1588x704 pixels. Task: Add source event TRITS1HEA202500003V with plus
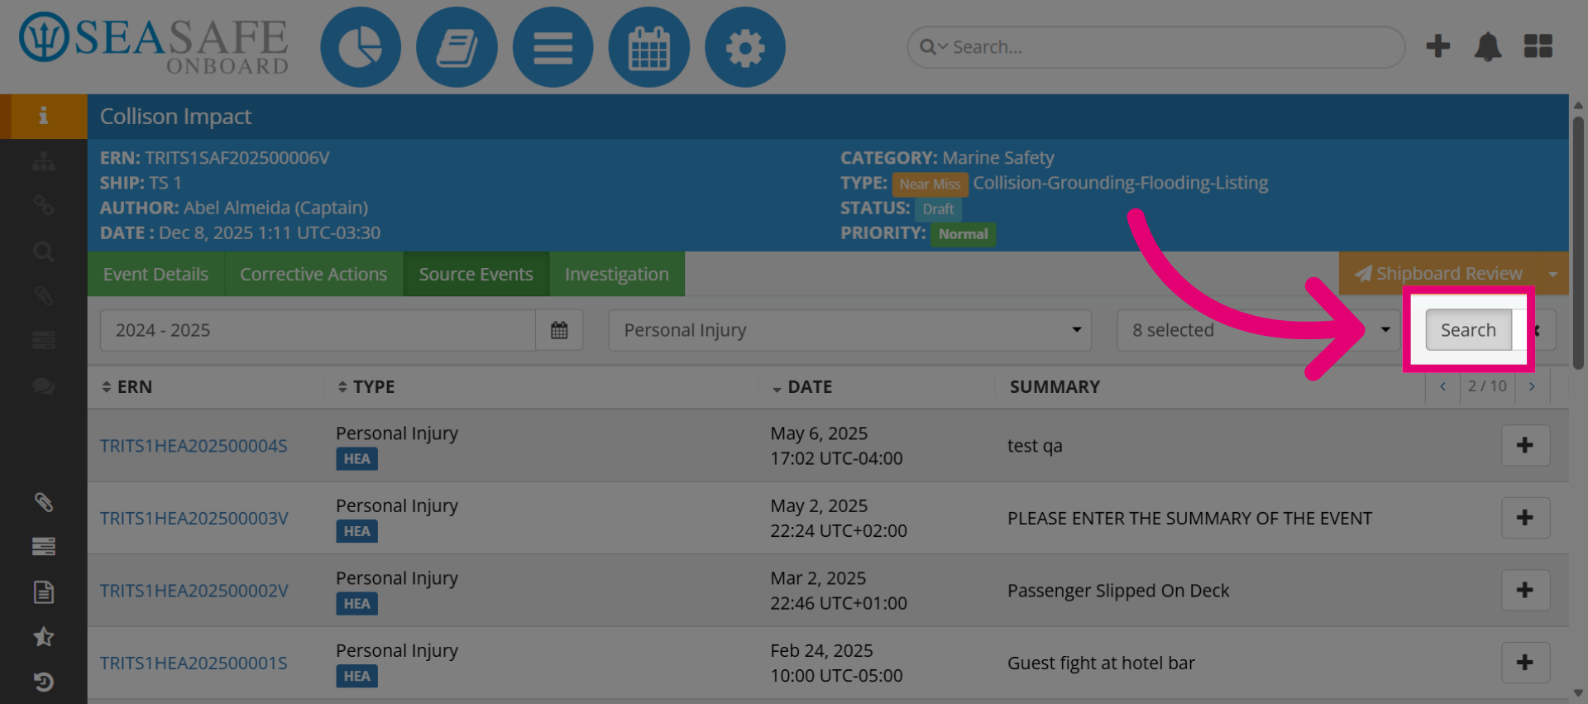click(1525, 518)
